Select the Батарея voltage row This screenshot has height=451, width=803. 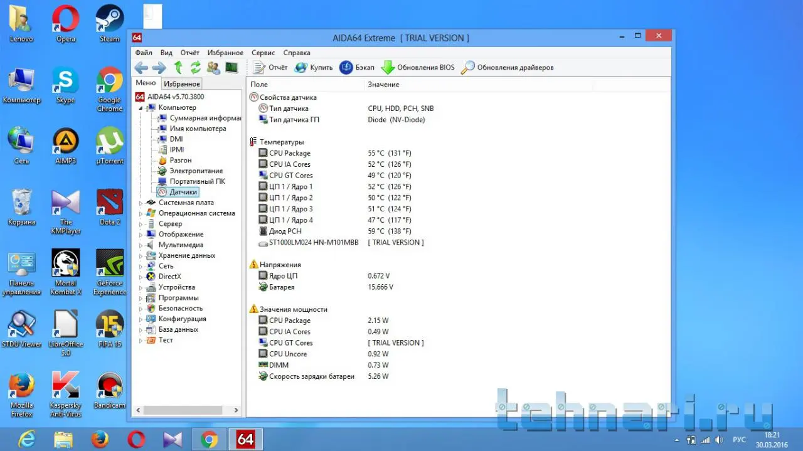tap(326, 287)
